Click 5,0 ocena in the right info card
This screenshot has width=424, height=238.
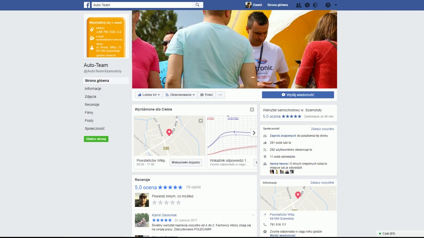(x=272, y=116)
